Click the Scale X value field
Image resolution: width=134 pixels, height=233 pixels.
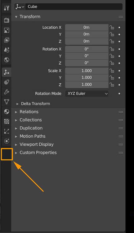[x=87, y=71]
